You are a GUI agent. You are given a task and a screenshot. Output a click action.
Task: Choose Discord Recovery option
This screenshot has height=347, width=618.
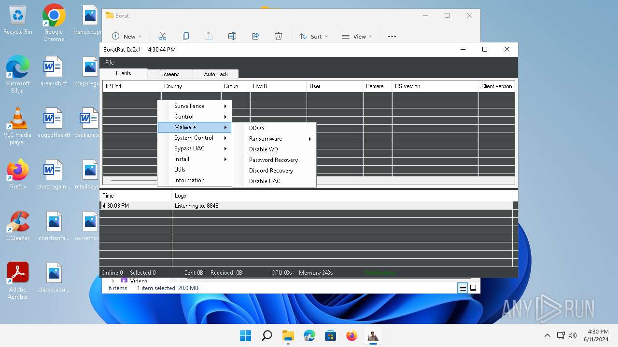tap(274, 171)
